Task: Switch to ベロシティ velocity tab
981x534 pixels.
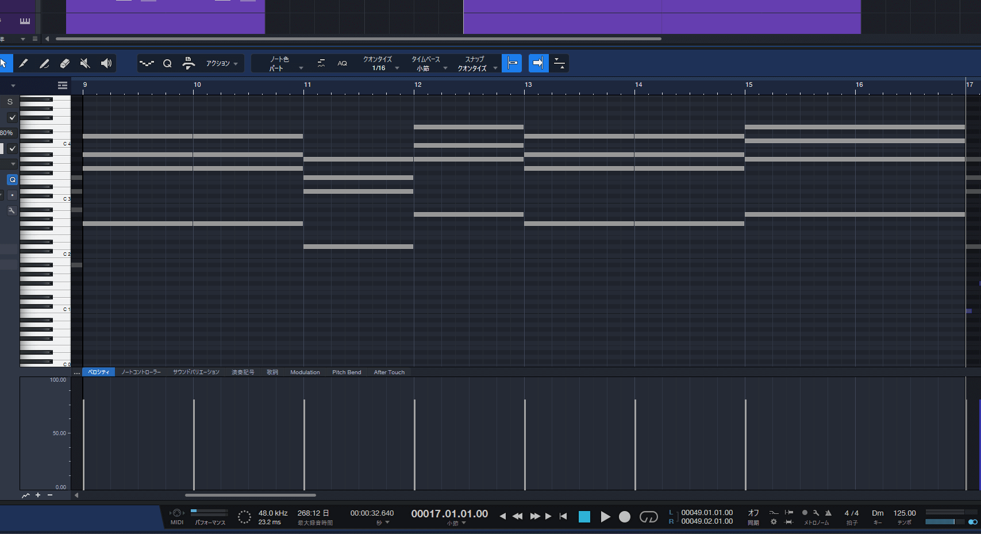Action: click(99, 372)
